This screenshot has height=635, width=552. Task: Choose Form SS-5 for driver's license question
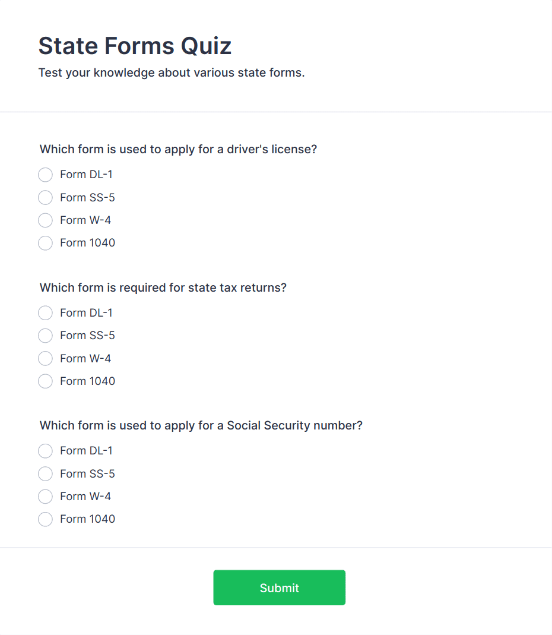45,197
